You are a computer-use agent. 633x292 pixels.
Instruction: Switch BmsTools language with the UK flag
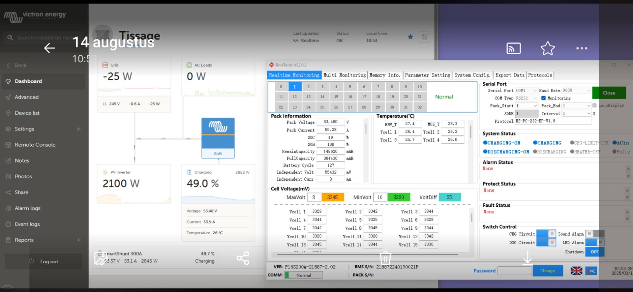tap(576, 271)
